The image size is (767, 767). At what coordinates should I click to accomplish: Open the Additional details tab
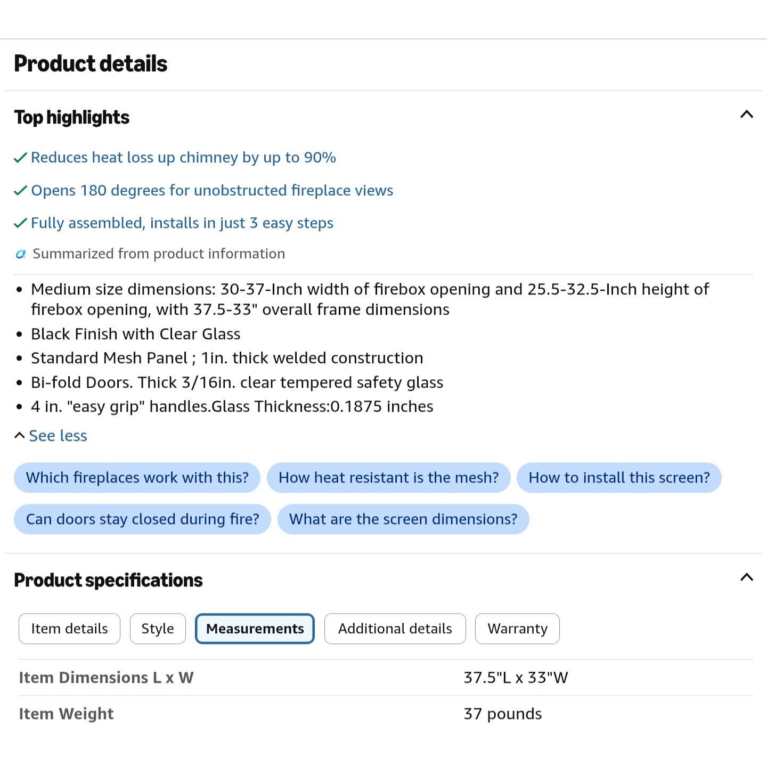pos(395,629)
